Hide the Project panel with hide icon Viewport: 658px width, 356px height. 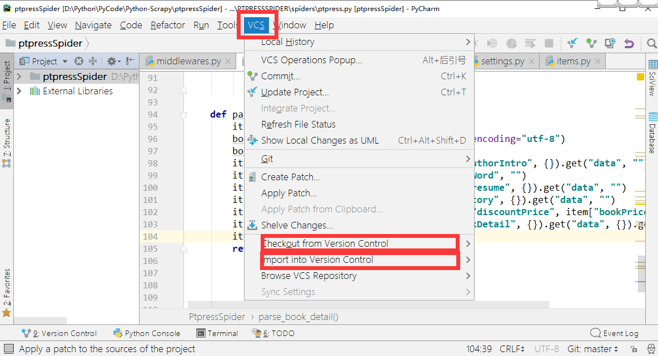point(131,61)
